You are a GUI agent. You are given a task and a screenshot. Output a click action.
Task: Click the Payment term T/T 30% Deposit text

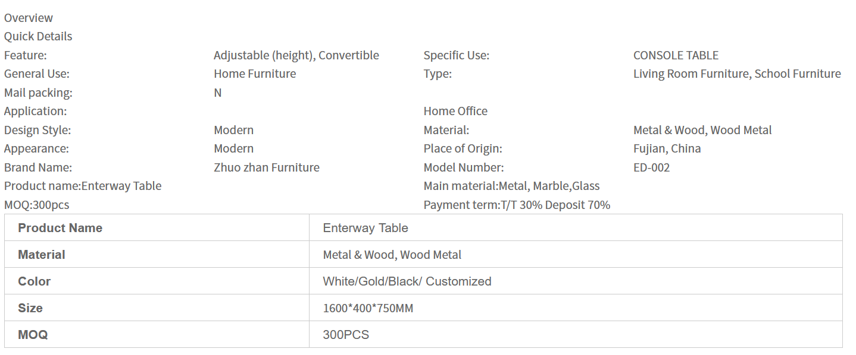pos(517,205)
